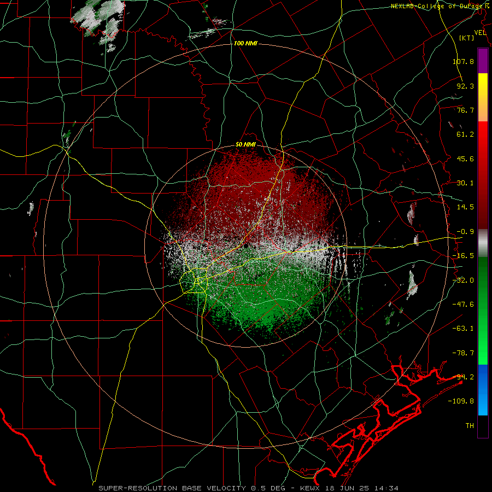Image resolution: width=492 pixels, height=492 pixels.
Task: Click the 14.5 legend value
Action: [465, 207]
